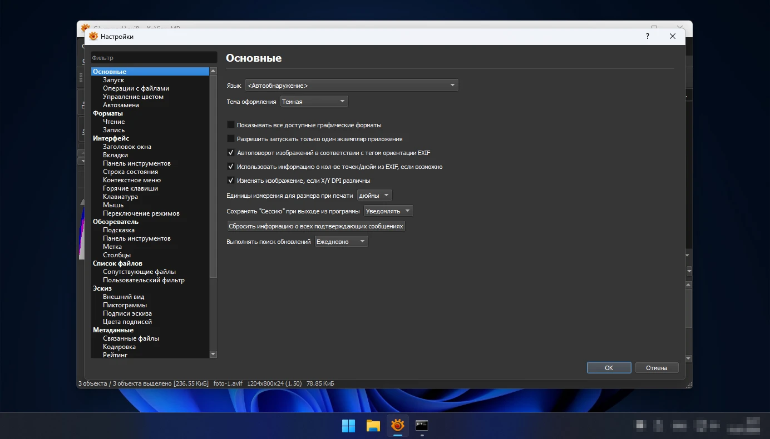
Task: Open the session saving dropdown showing Уведомлять
Action: tap(388, 211)
